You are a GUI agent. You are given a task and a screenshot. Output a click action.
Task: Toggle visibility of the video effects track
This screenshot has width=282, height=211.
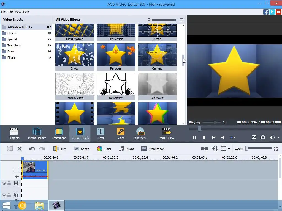(x=4, y=183)
